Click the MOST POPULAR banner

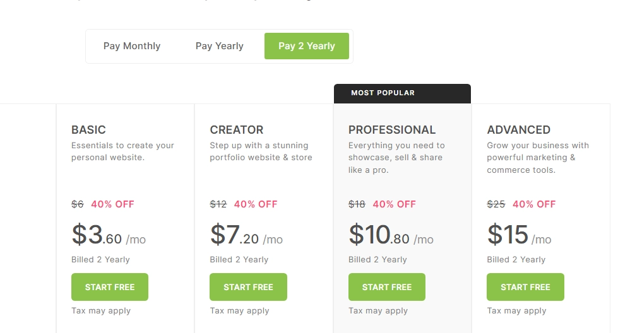pos(402,93)
